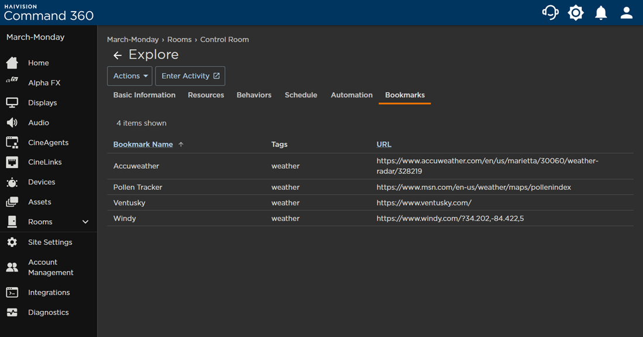
Task: Open the notifications bell
Action: (601, 13)
